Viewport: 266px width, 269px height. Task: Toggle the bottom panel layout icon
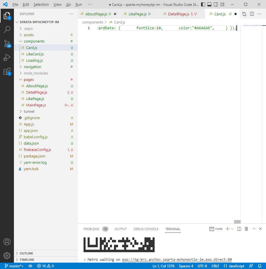click(x=209, y=4)
